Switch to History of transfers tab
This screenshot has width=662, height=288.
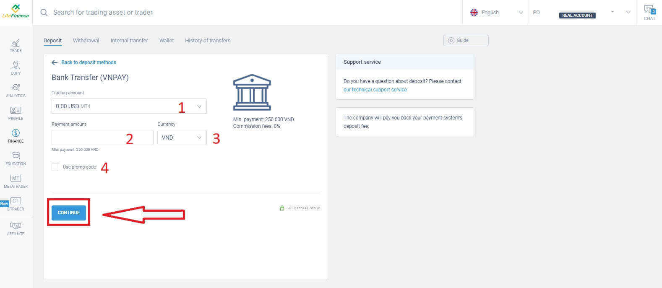click(x=208, y=41)
